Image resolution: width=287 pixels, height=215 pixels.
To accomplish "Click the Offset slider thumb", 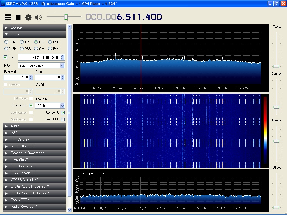I will click(x=276, y=207).
